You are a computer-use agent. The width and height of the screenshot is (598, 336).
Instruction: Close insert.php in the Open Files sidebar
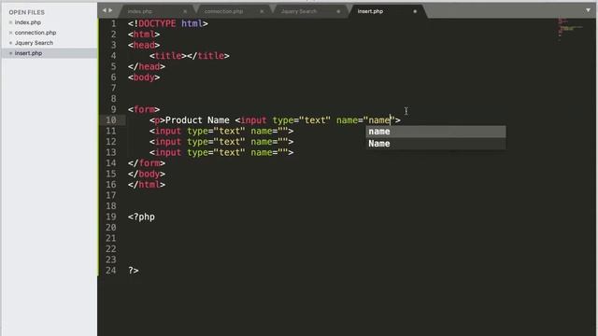[10, 53]
